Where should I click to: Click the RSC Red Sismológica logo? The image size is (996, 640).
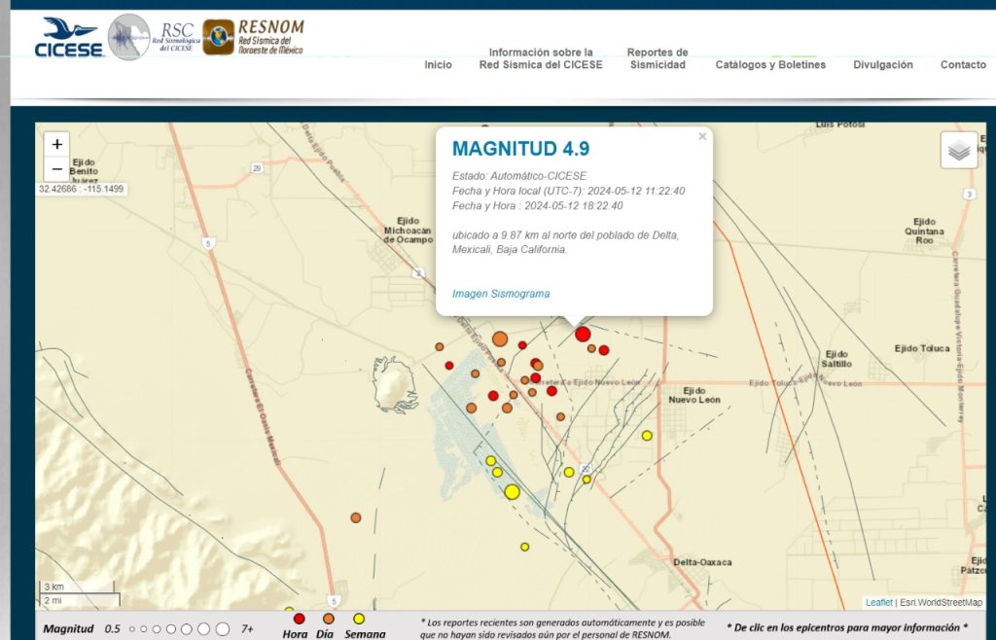coord(155,38)
